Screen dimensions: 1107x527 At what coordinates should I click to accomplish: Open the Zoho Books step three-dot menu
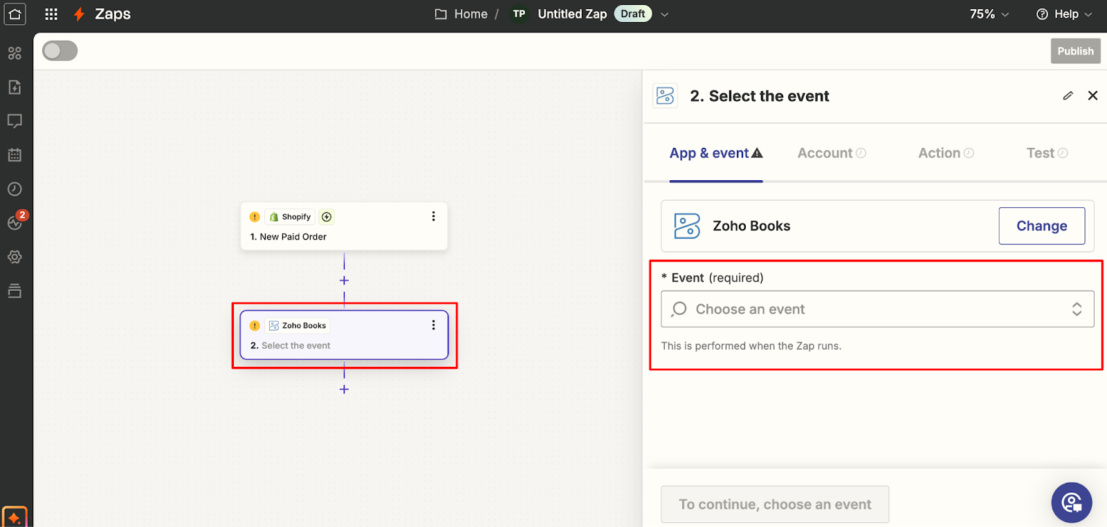click(x=434, y=325)
